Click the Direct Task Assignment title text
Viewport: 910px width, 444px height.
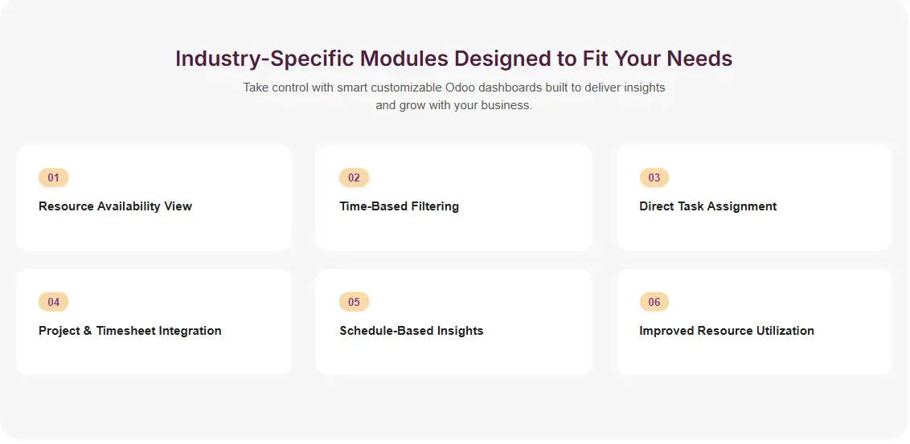(707, 206)
